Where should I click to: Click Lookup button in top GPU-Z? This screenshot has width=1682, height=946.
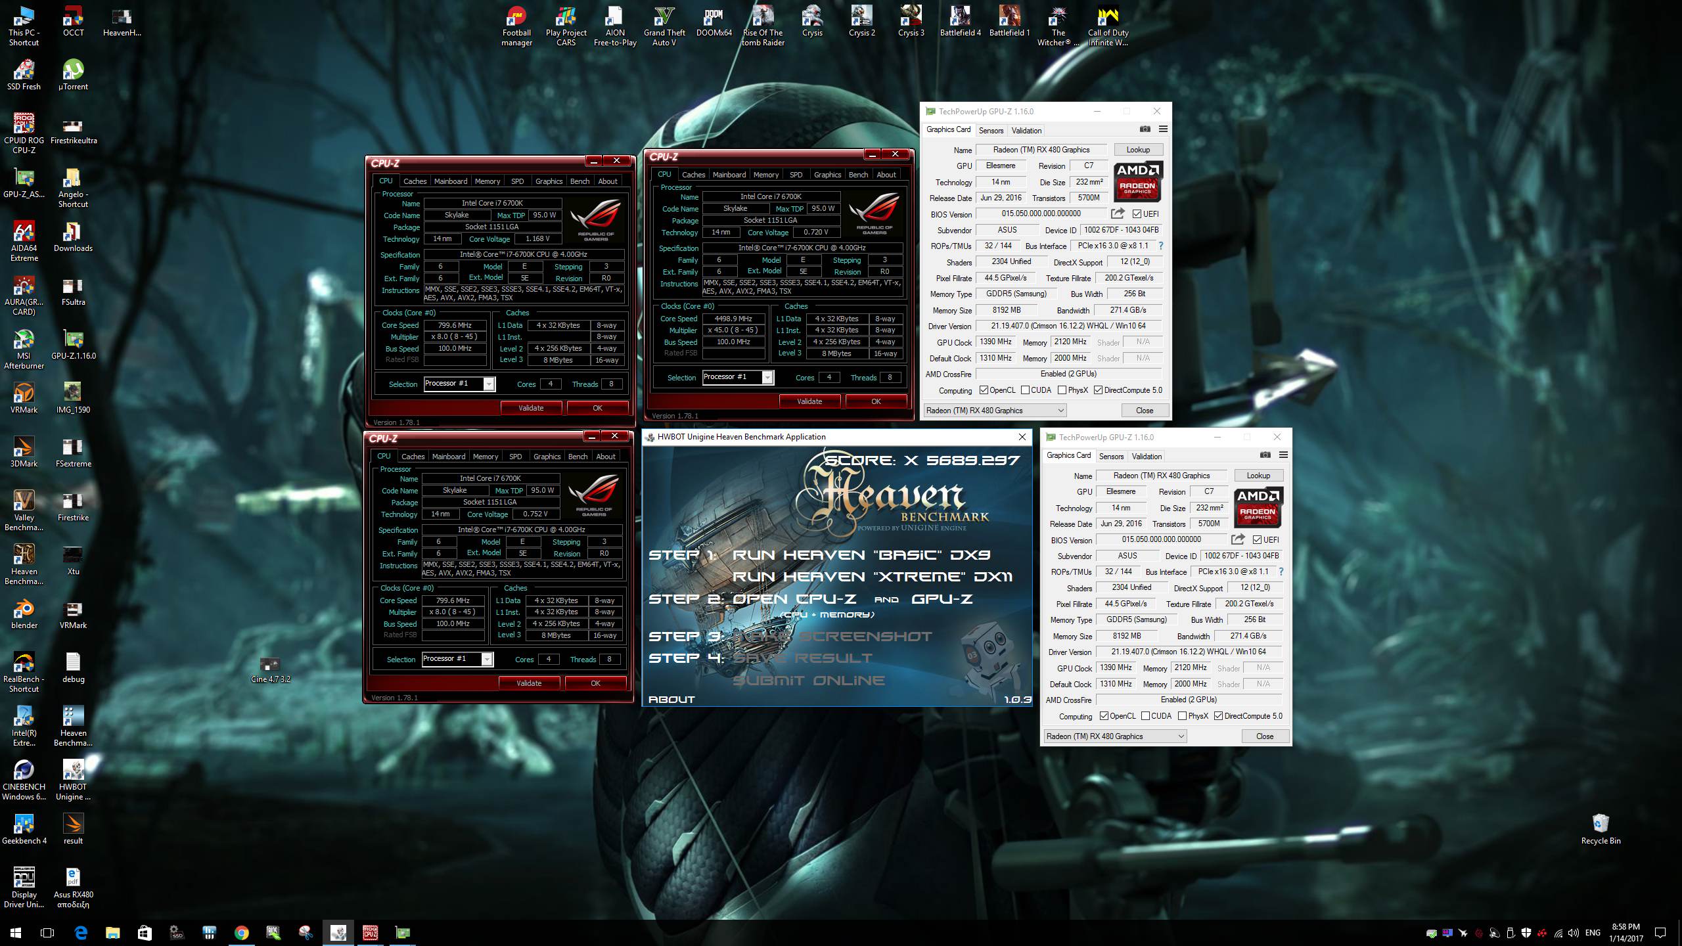coord(1138,150)
